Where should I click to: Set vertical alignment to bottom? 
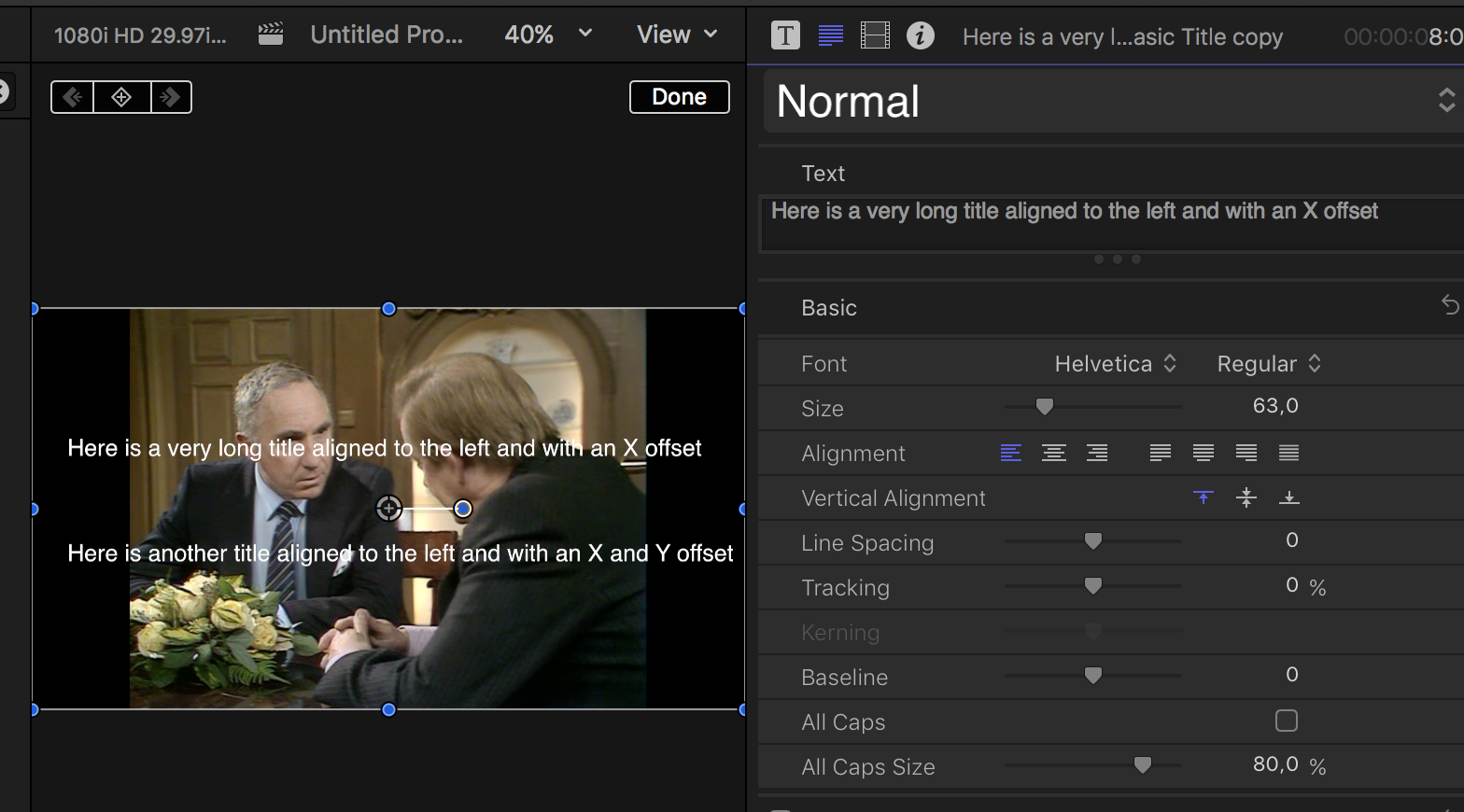coord(1289,497)
